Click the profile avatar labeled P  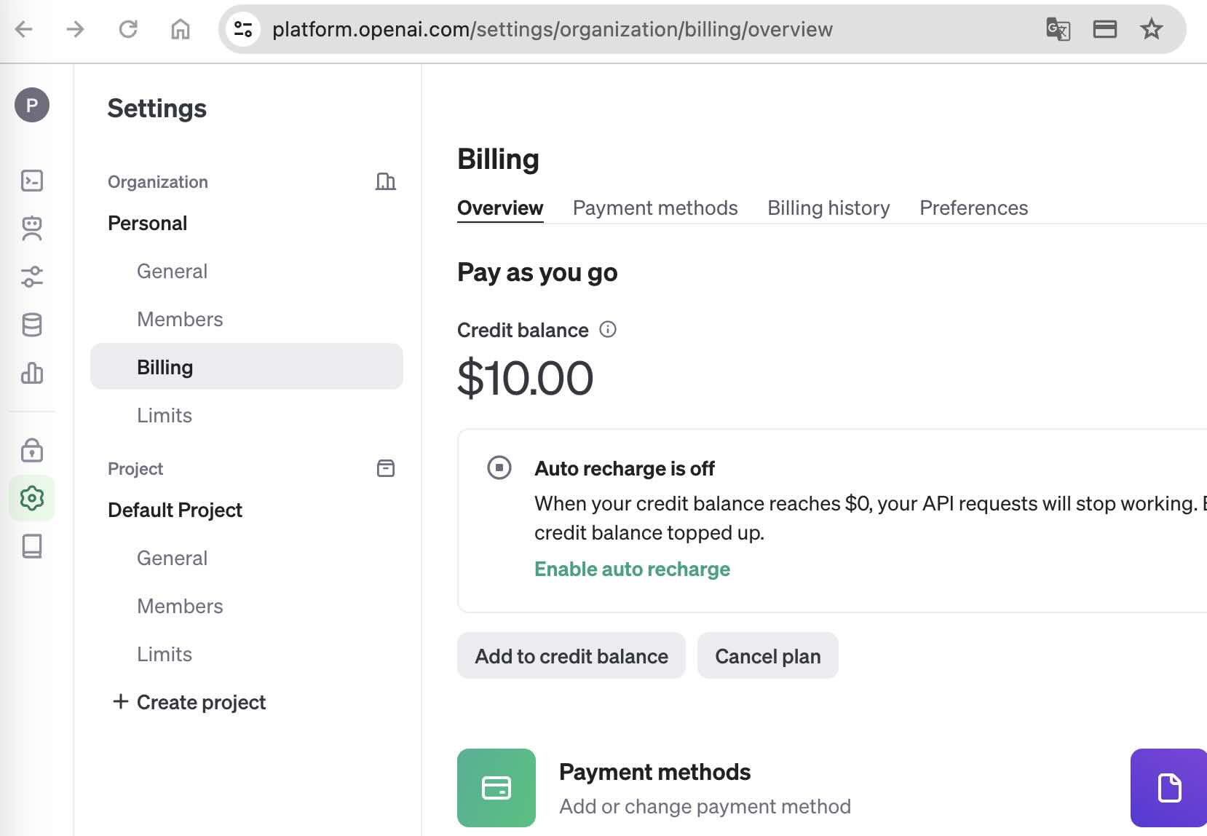pos(32,106)
